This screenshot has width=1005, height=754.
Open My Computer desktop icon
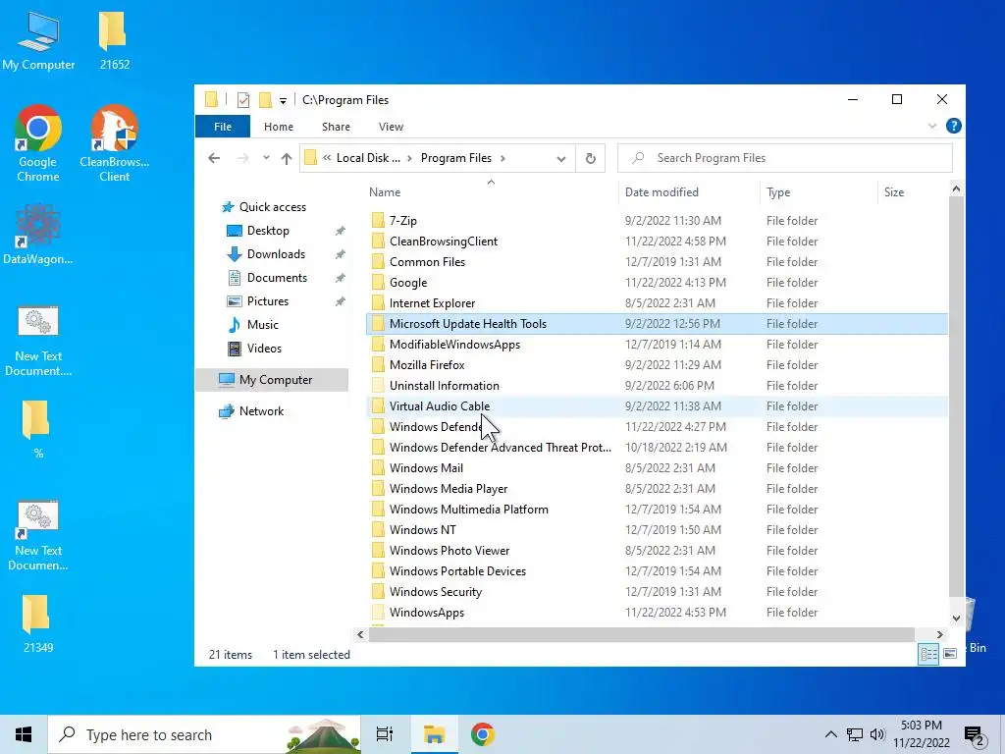(x=38, y=39)
